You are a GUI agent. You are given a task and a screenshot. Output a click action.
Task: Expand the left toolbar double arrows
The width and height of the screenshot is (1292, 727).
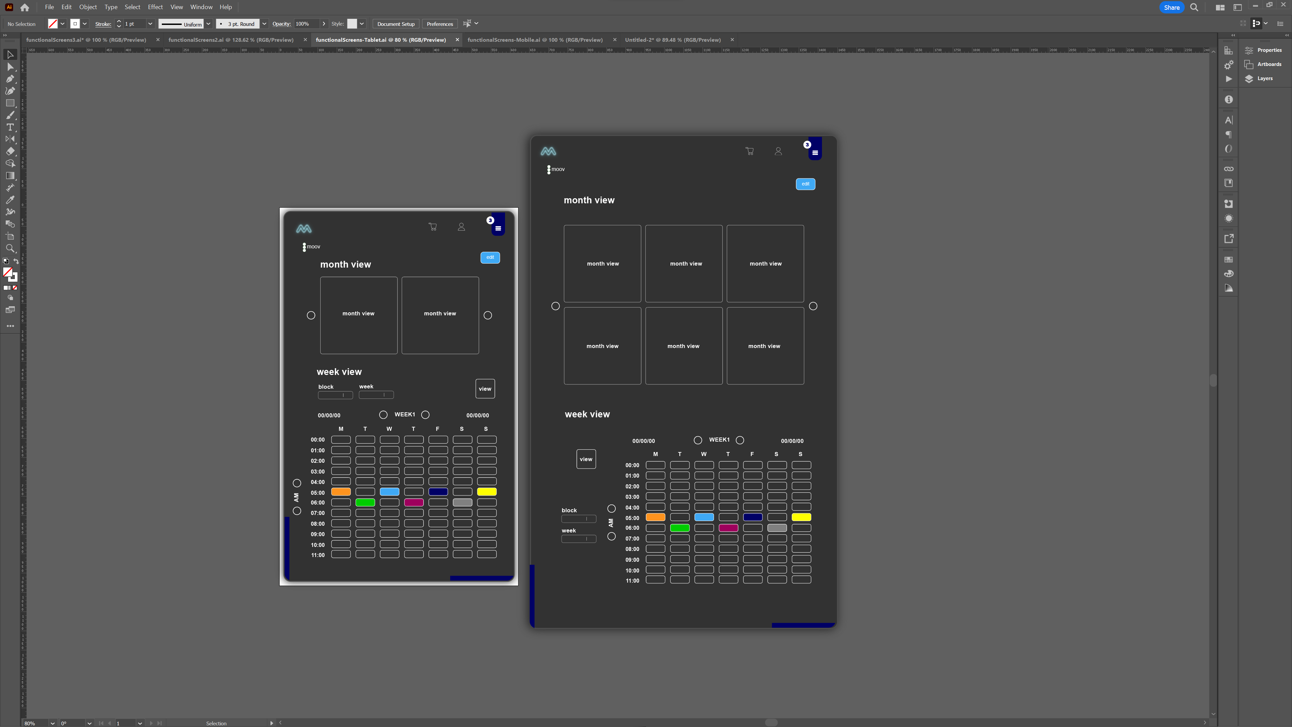point(5,35)
